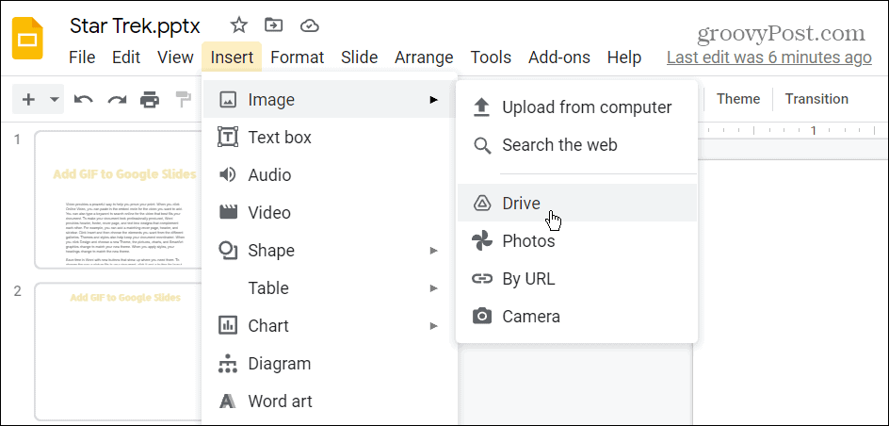Insert image from Drive
The image size is (889, 426).
click(x=576, y=203)
